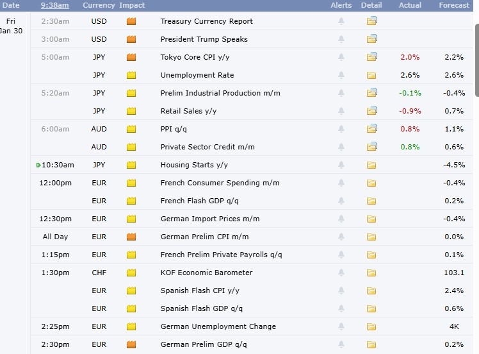Expand Spanish Flash CPI y/y detail folder
The image size is (479, 354).
coord(372,291)
